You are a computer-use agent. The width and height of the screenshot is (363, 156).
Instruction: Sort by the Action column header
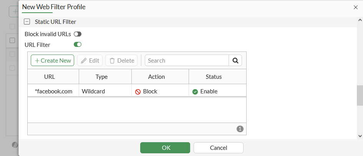point(156,76)
